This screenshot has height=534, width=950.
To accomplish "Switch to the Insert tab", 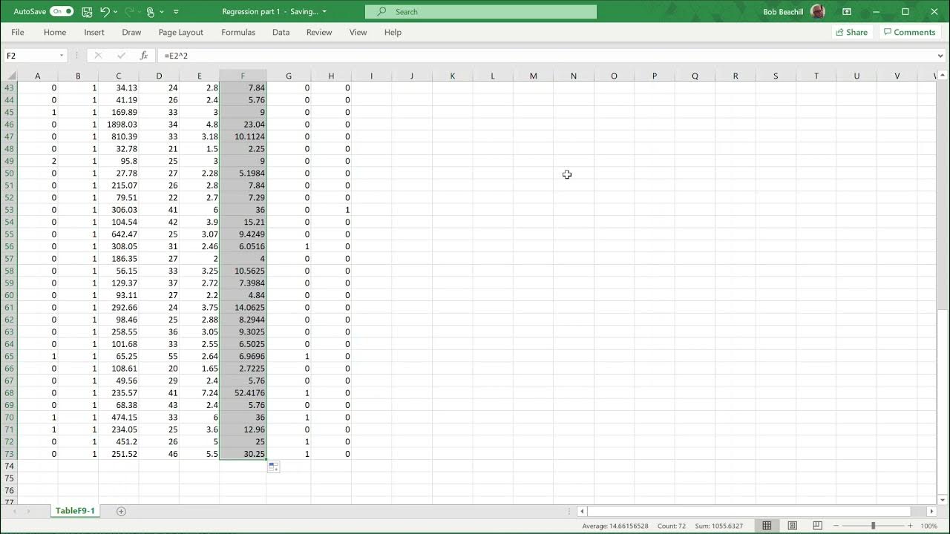I will click(94, 33).
